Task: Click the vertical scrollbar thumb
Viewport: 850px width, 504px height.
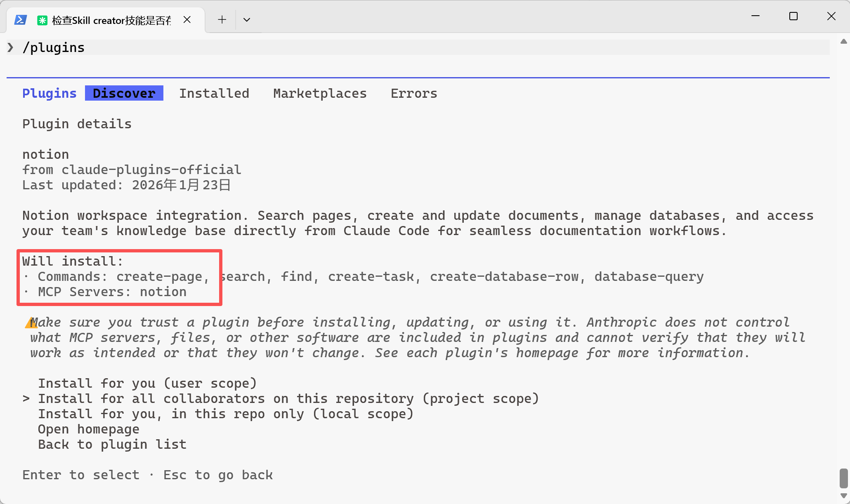Action: [x=844, y=478]
